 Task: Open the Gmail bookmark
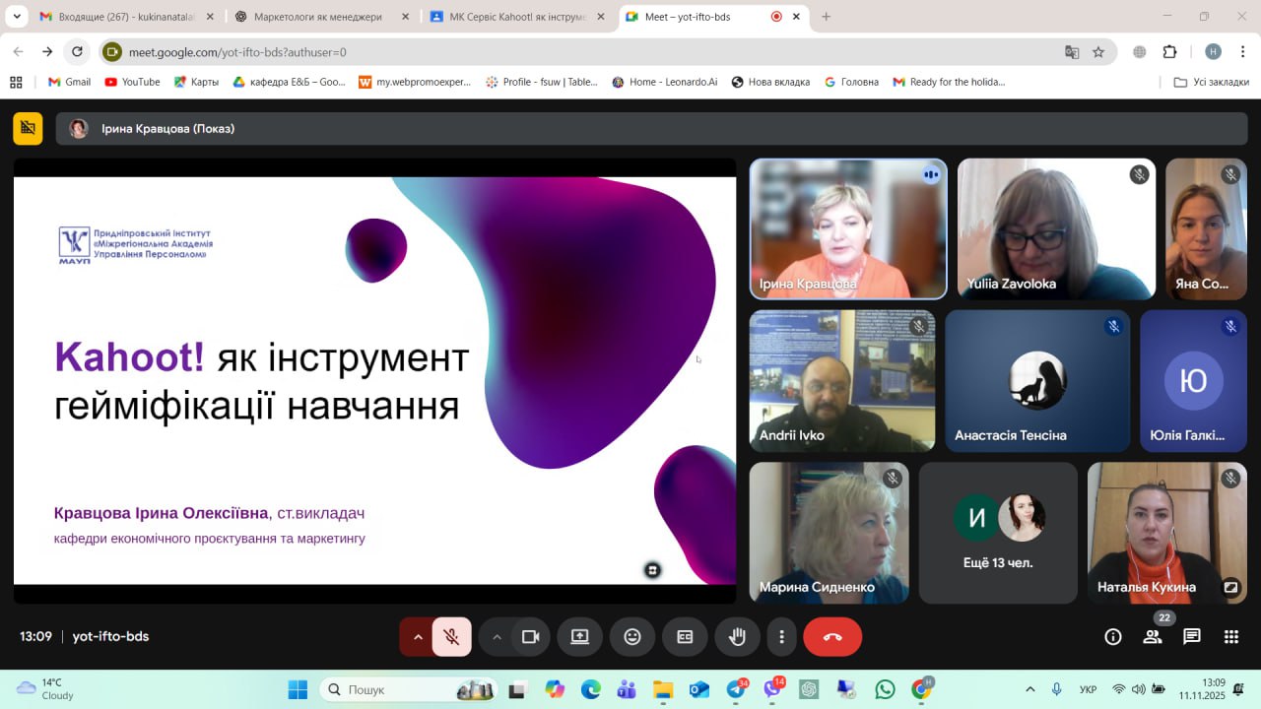coord(69,82)
